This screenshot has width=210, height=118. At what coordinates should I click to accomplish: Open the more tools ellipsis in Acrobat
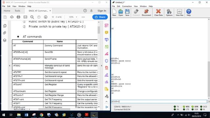click(x=83, y=17)
